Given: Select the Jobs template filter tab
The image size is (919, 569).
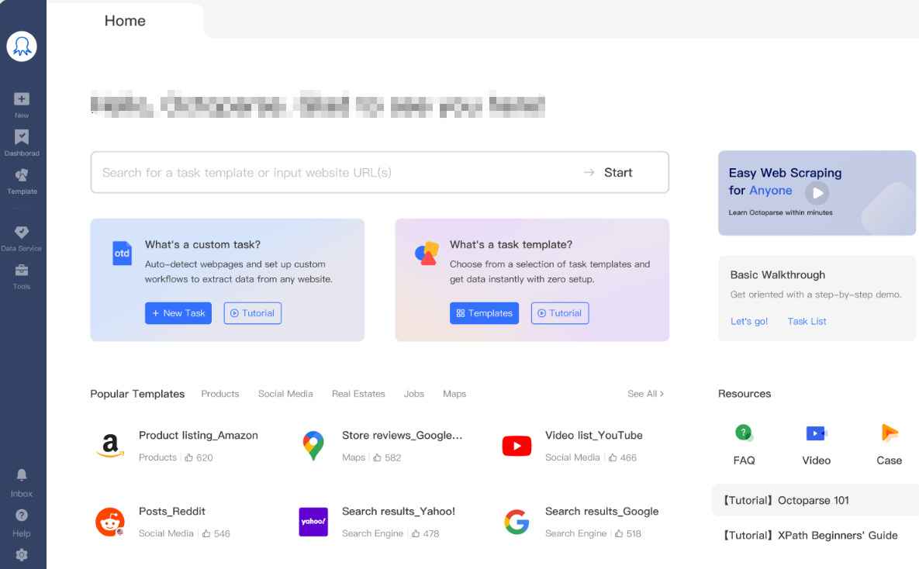Looking at the screenshot, I should click(414, 394).
